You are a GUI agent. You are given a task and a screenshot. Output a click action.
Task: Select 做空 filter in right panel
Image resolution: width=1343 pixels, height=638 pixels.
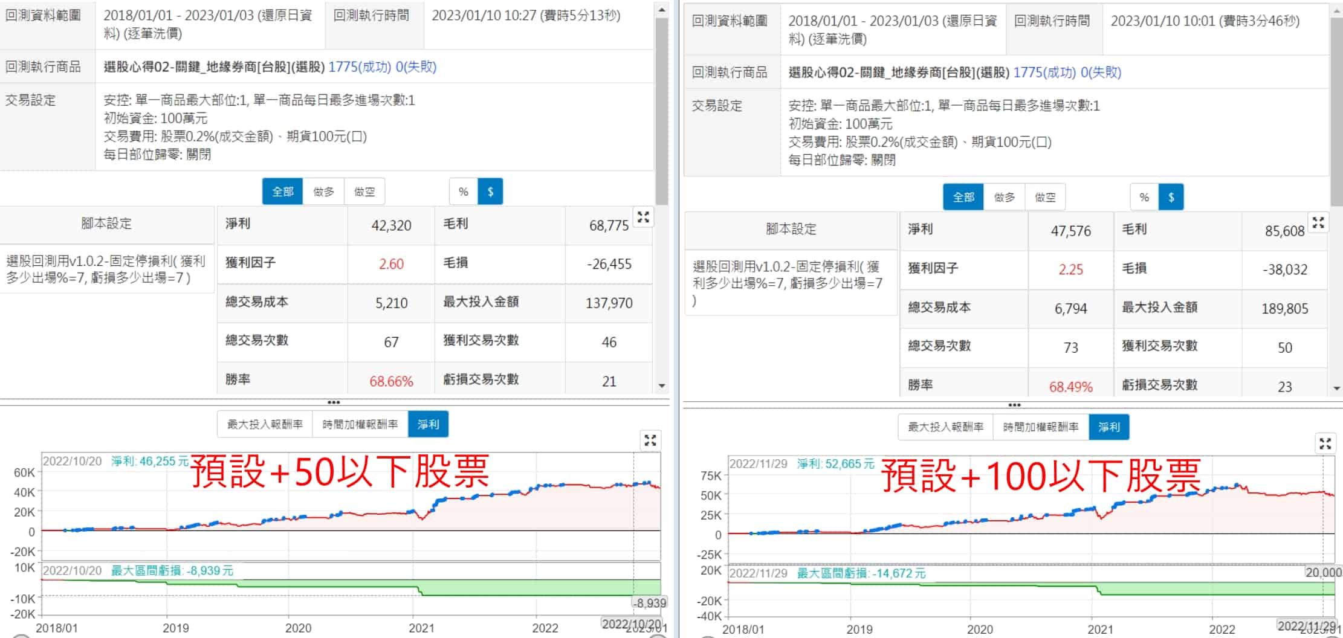click(x=1045, y=198)
